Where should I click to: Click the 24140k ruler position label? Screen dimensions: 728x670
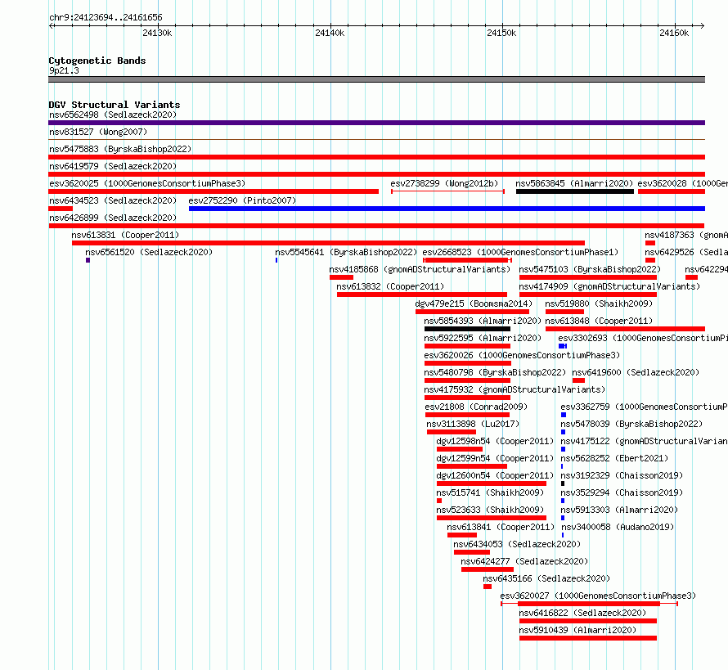330,33
